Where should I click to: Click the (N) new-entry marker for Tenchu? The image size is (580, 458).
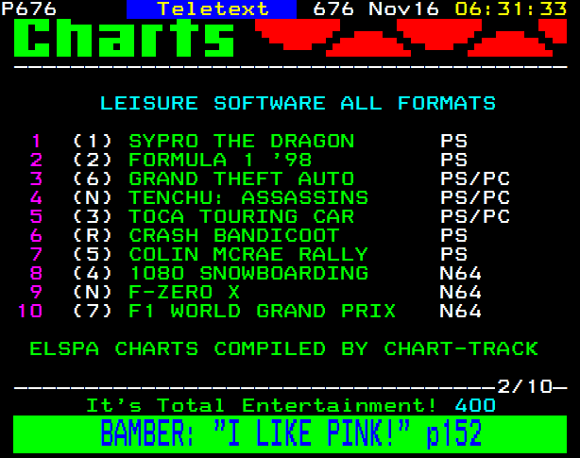click(93, 197)
